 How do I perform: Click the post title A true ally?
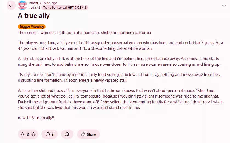[34, 15]
